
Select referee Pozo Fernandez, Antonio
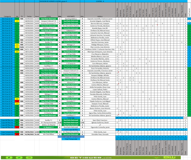pyautogui.click(x=100, y=68)
